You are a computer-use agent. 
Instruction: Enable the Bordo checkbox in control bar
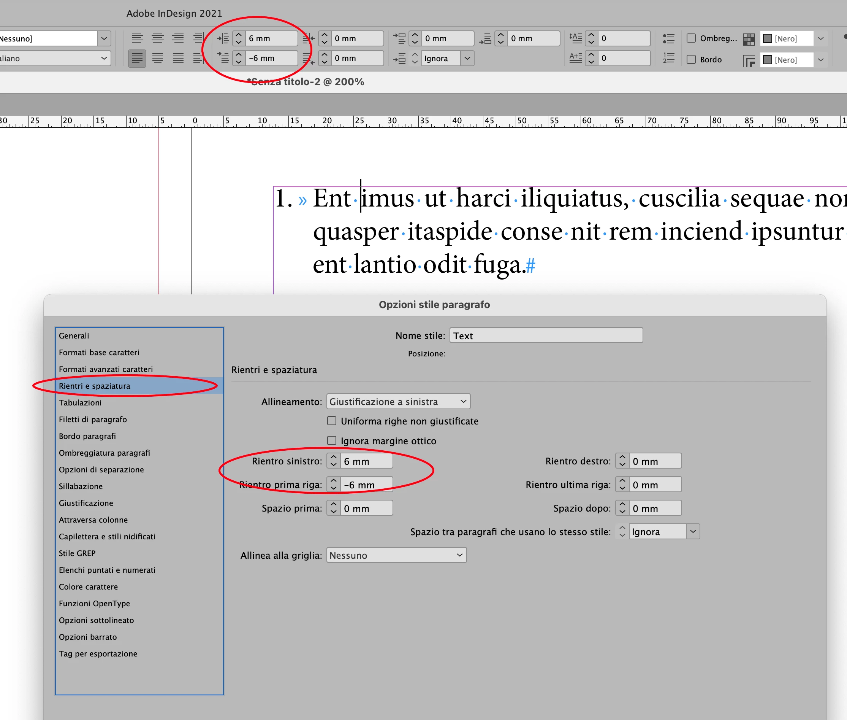[691, 59]
